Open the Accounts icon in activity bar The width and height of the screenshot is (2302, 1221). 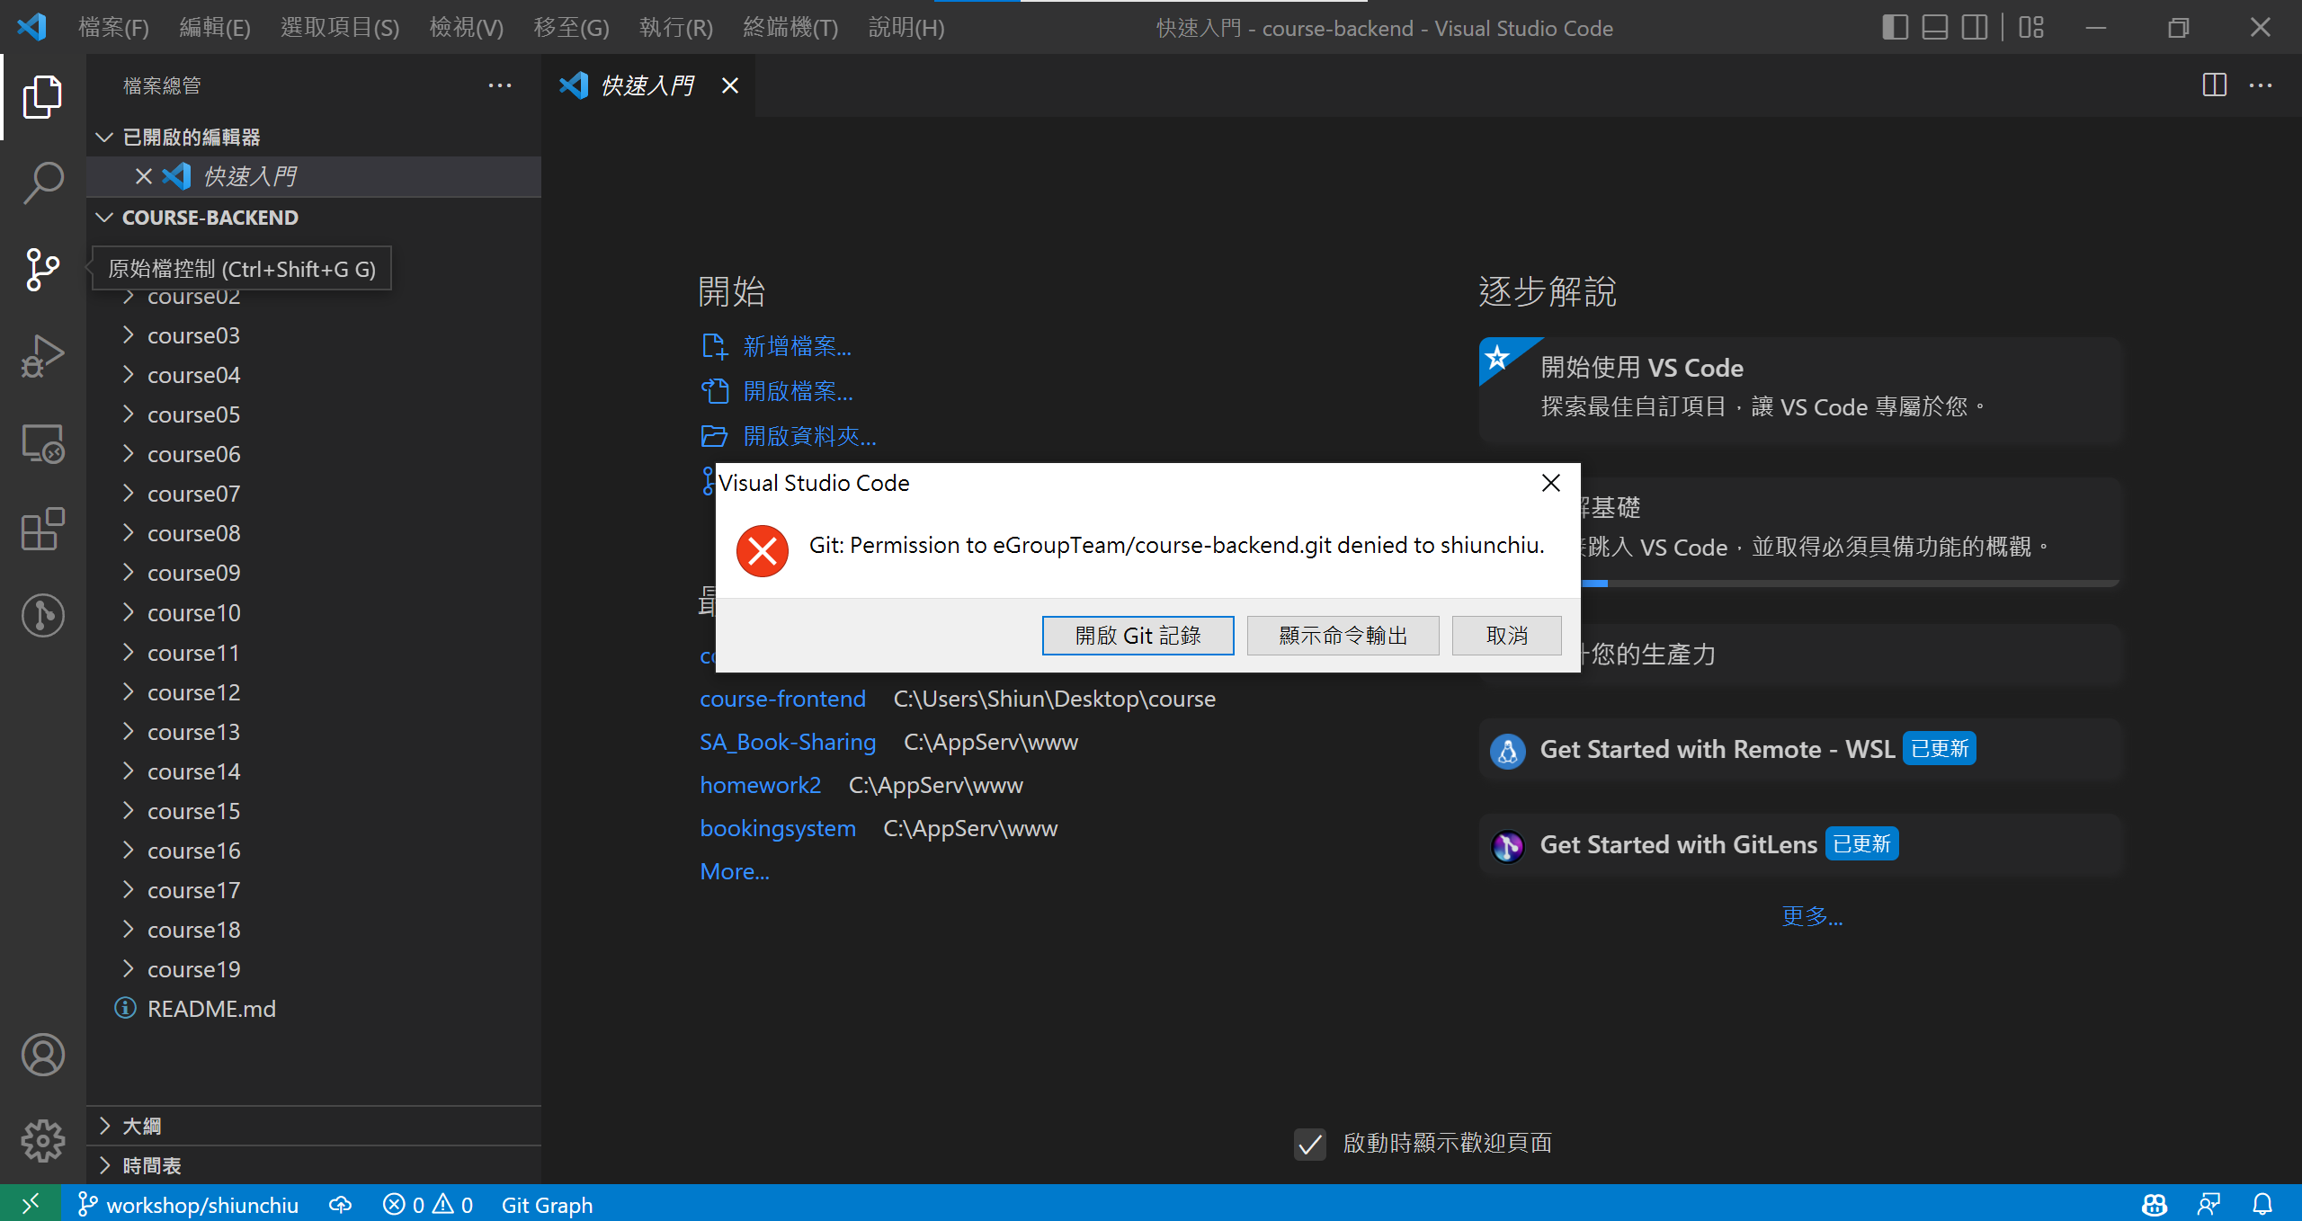click(x=42, y=1055)
